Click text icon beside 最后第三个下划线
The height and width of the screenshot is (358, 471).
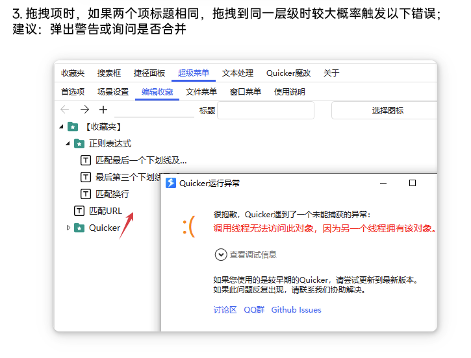pos(86,177)
